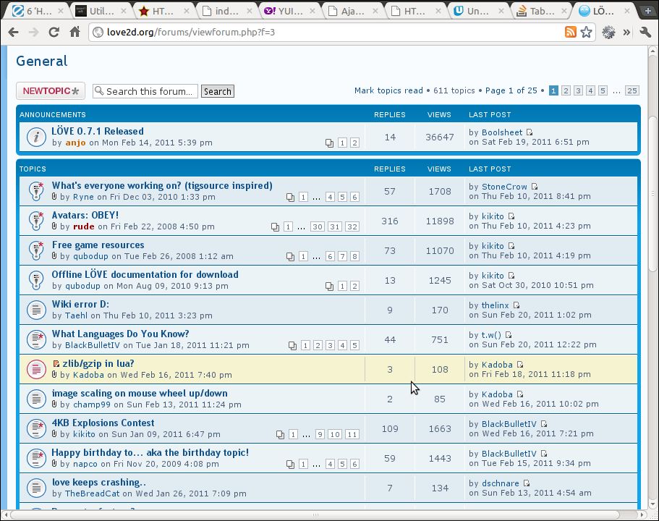The height and width of the screenshot is (521, 659).
Task: Focus the 'Search this forum...' field
Action: tap(145, 91)
